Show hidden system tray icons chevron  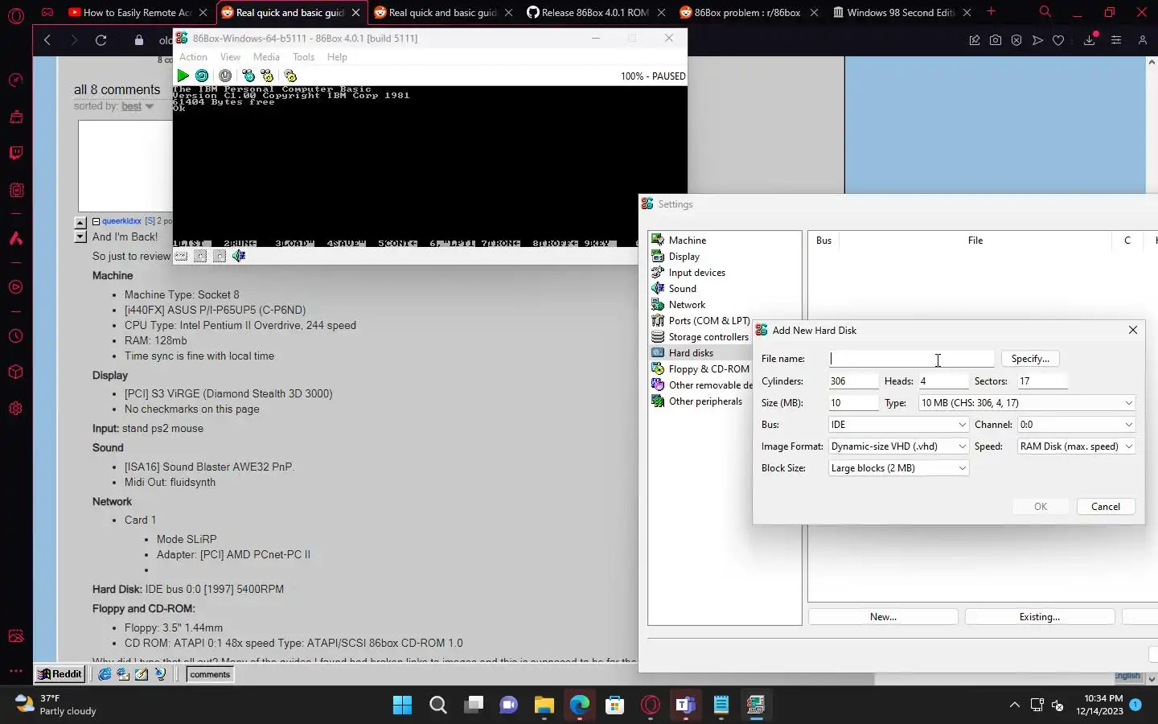tap(1015, 705)
